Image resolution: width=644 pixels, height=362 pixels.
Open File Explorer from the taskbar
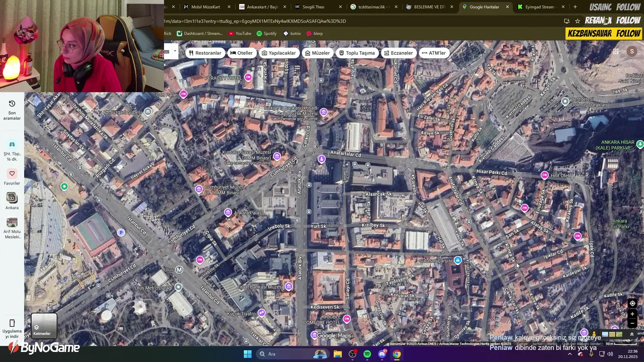(338, 354)
